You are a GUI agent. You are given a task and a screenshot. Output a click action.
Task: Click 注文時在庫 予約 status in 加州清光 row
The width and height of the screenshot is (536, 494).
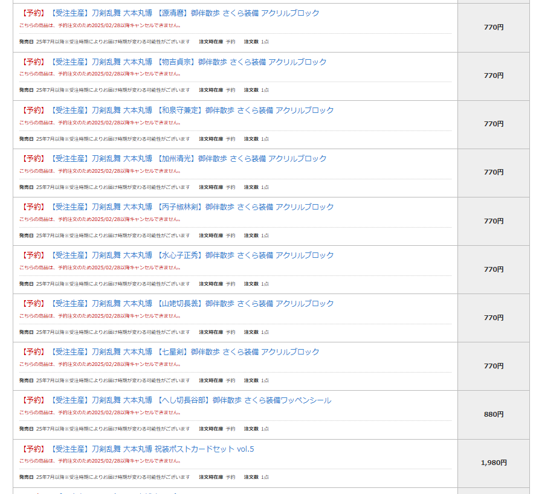[217, 187]
